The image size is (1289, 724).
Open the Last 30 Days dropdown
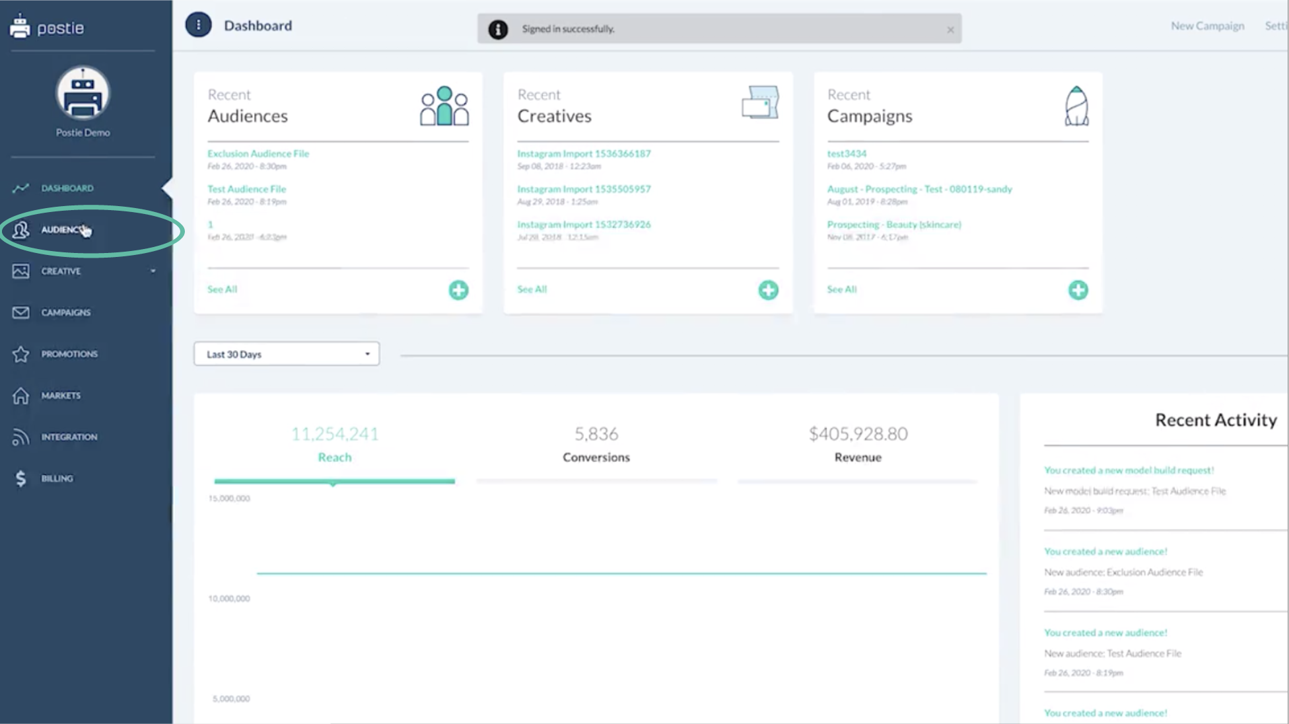(x=287, y=354)
